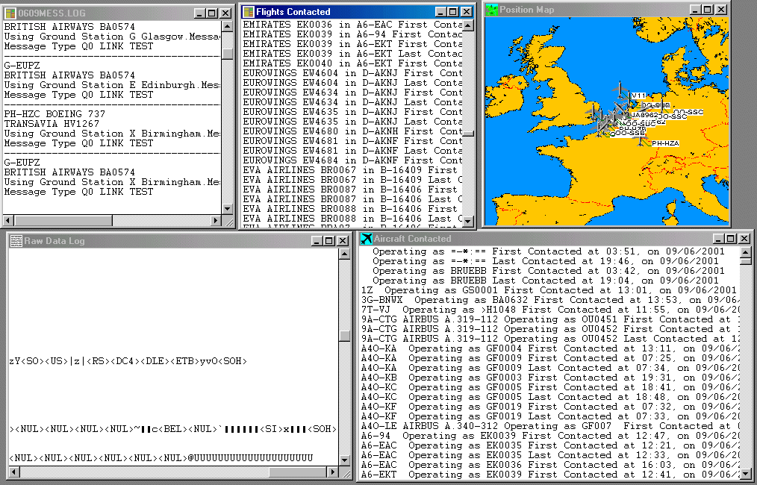757x485 pixels.
Task: Click the raw data line starting 'zY<SO><US>'
Action: (128, 361)
